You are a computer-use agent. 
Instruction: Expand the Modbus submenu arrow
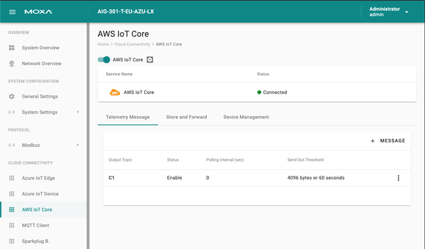[78, 145]
